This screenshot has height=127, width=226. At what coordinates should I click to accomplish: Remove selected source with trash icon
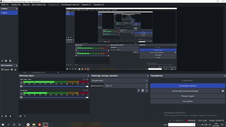coord(6,116)
